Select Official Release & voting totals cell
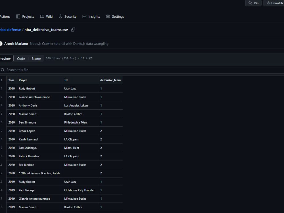 (39, 173)
